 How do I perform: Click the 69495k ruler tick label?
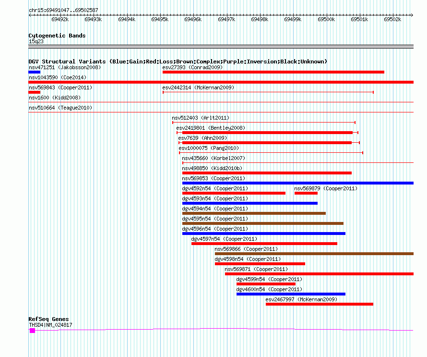pyautogui.click(x=160, y=19)
